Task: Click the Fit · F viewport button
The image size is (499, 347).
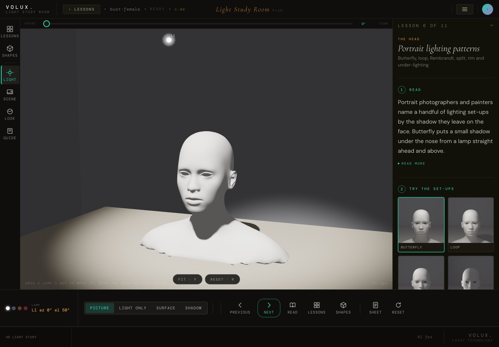Action: (187, 279)
